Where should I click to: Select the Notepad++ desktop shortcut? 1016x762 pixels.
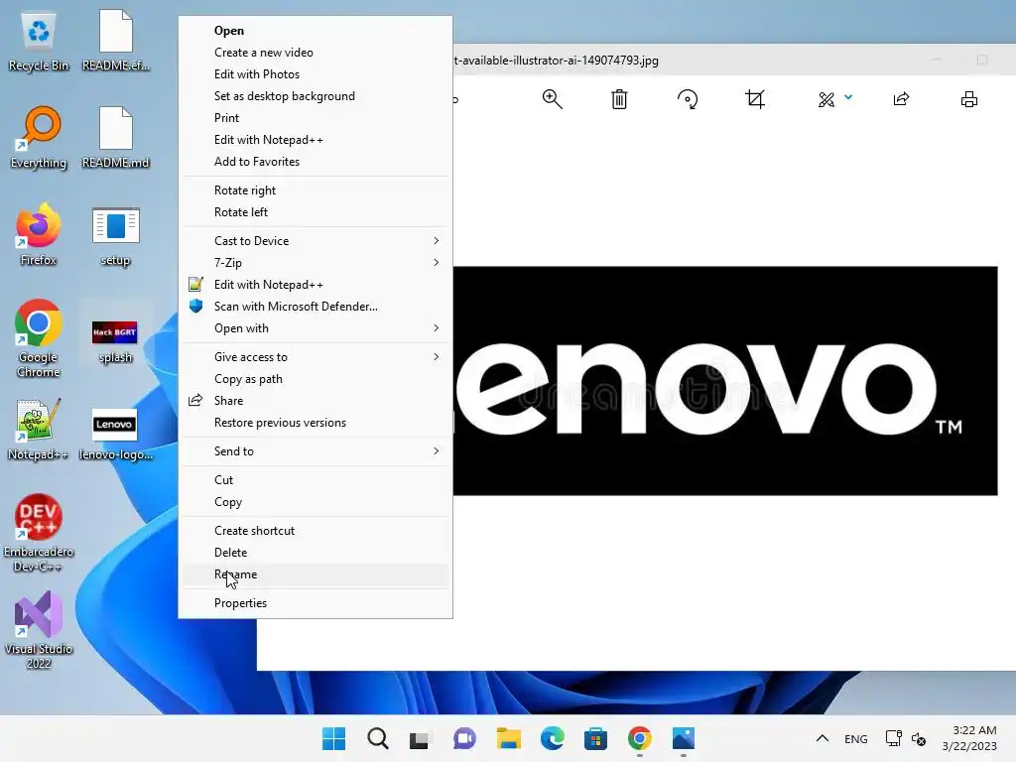39,430
